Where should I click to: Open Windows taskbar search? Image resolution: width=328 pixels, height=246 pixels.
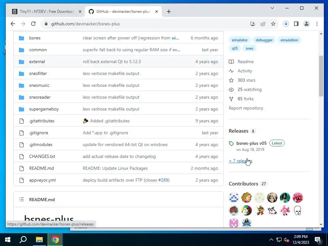click(23, 240)
